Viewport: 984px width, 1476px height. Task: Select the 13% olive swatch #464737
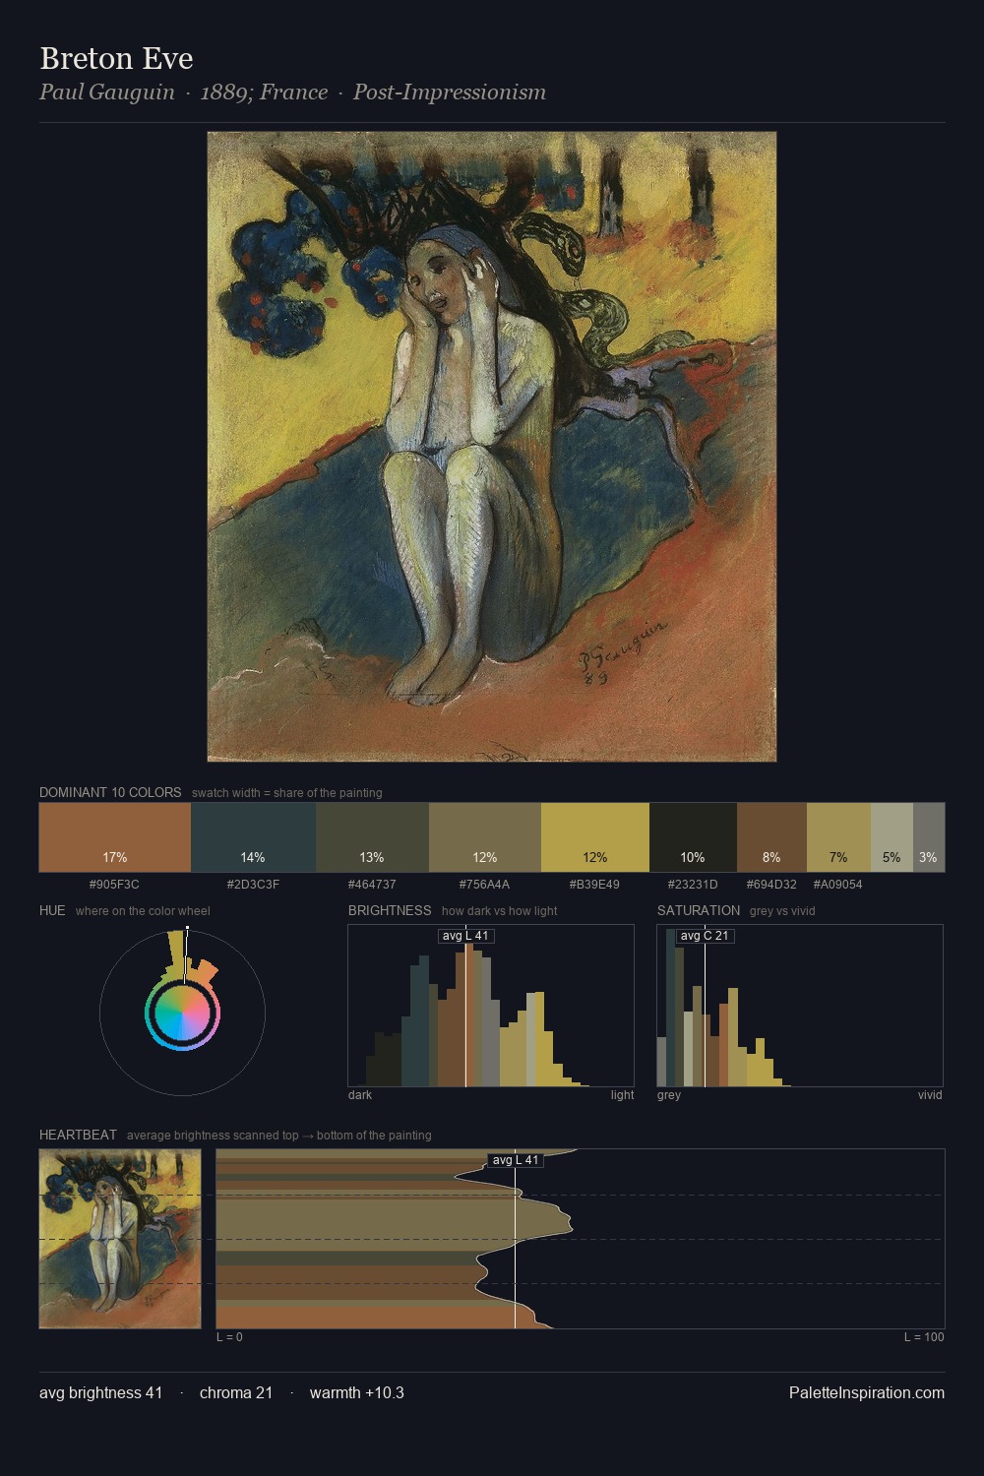(x=372, y=837)
